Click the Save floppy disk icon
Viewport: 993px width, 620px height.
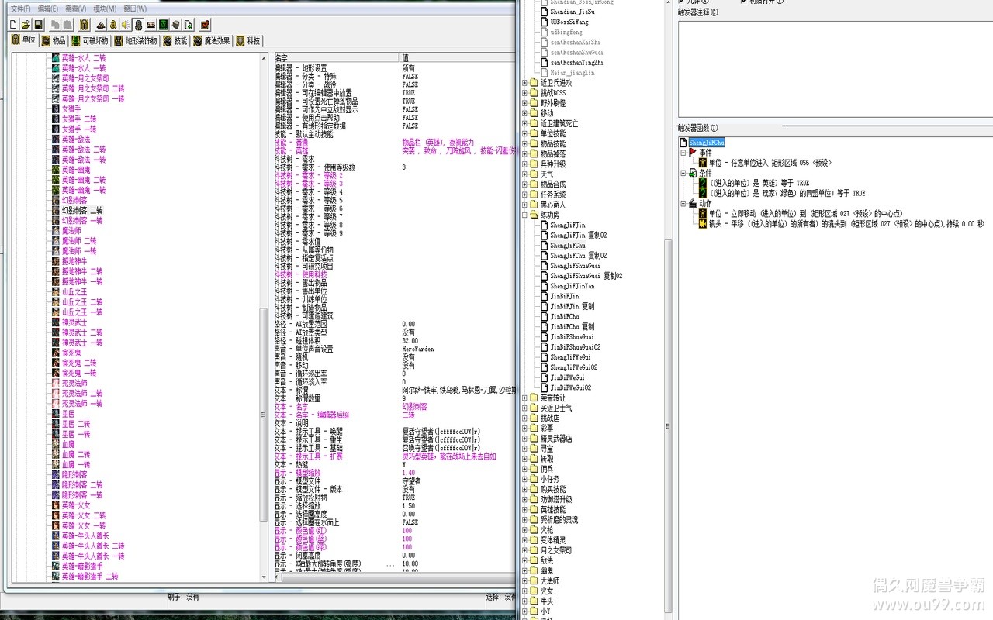click(38, 25)
